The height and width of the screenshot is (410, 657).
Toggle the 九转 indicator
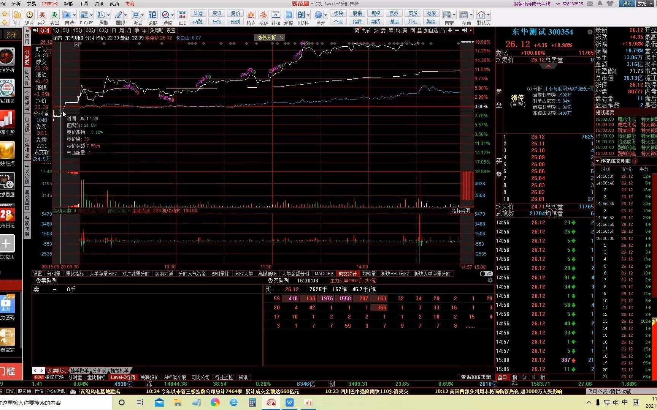(x=366, y=30)
